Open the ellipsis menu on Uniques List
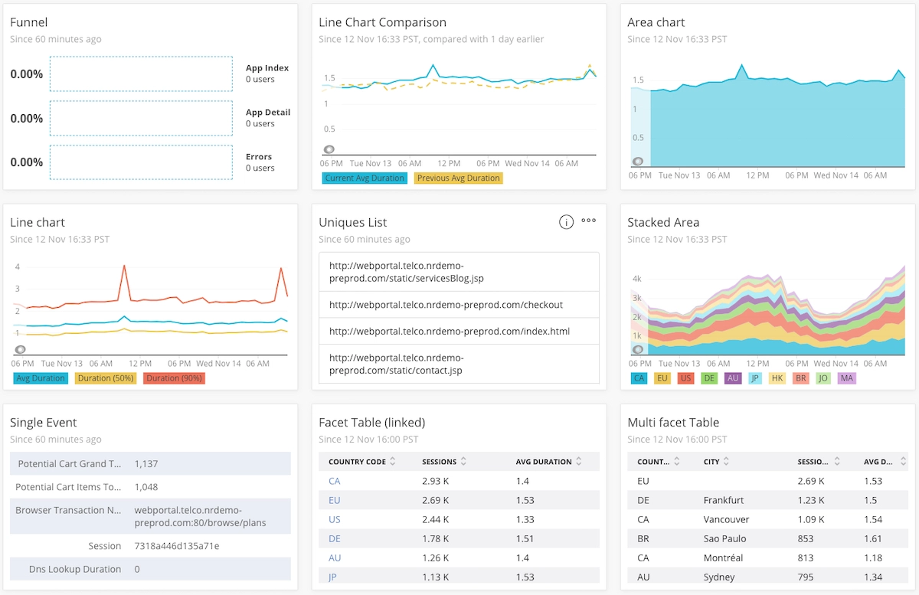Image resolution: width=919 pixels, height=595 pixels. 588,221
